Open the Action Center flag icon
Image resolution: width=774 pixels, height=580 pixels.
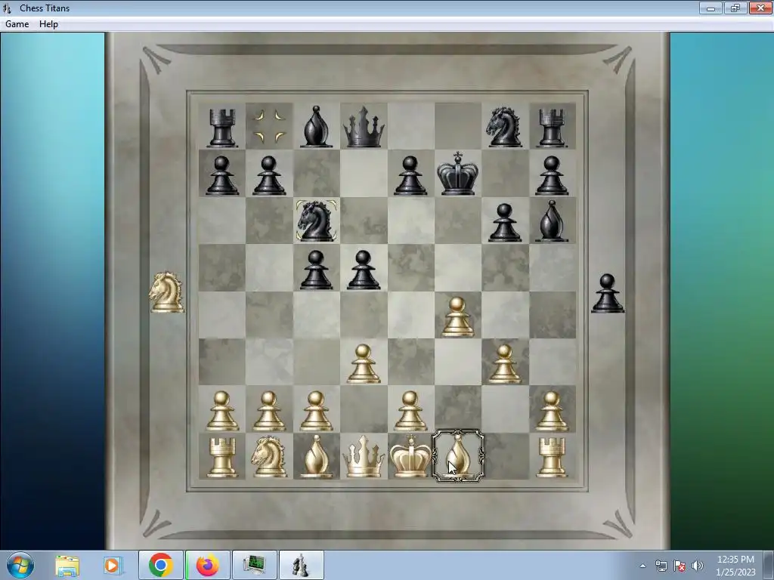(x=680, y=566)
